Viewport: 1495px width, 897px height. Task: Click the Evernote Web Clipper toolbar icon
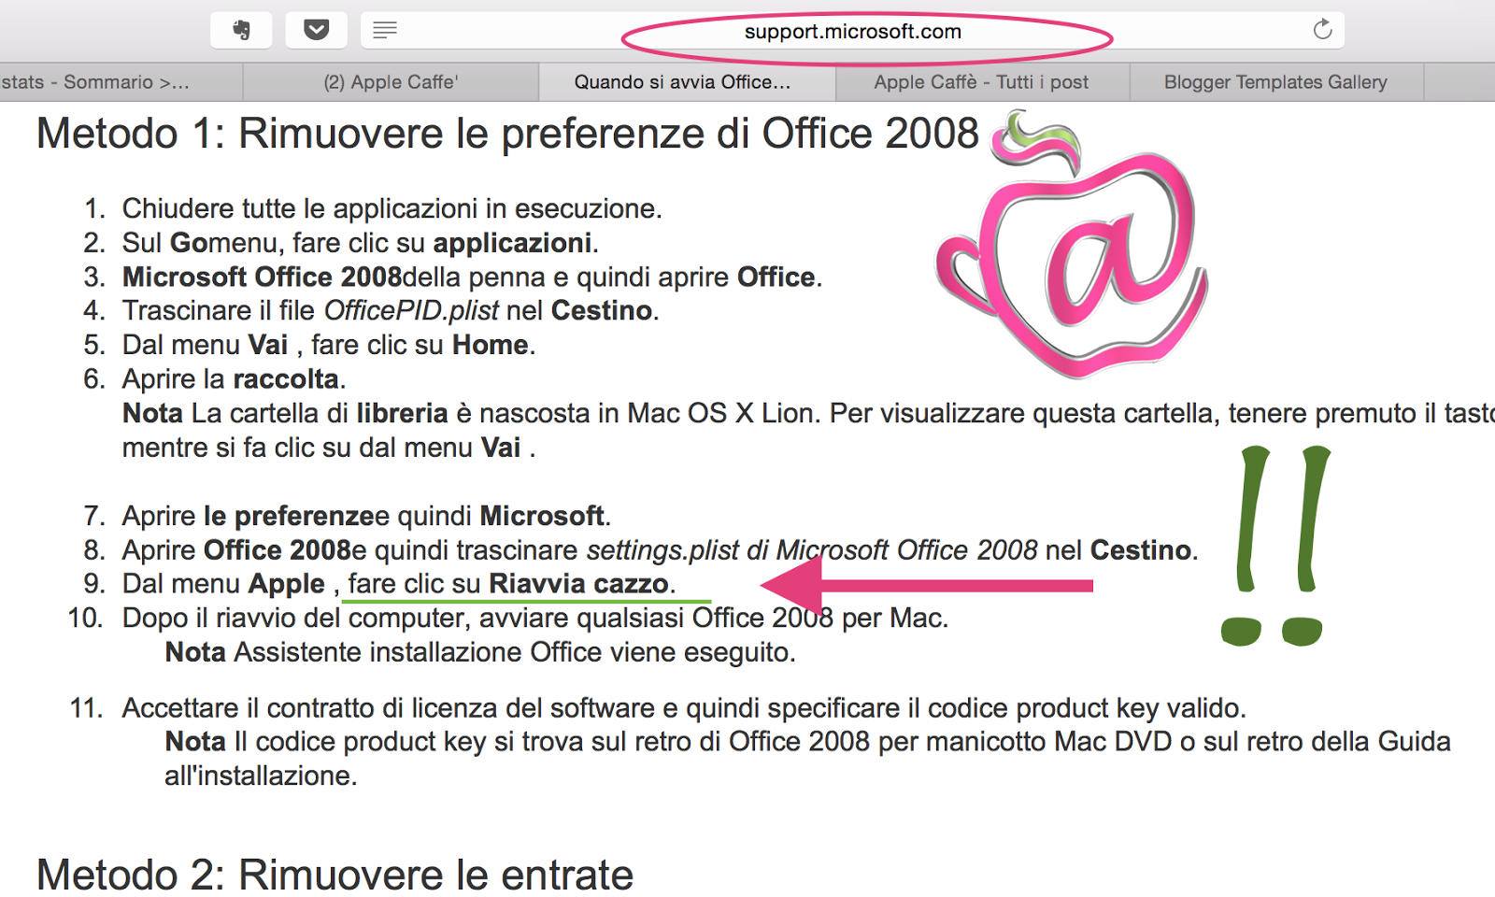point(241,30)
